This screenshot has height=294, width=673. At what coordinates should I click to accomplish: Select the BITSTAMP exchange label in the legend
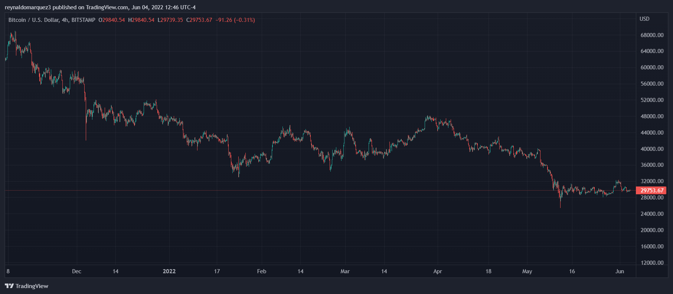(83, 20)
